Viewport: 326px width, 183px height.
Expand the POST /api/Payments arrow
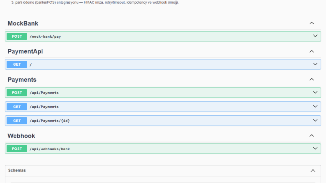point(315,92)
